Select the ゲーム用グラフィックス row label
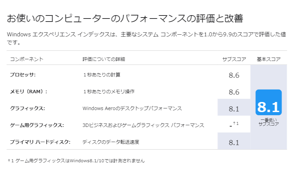This screenshot has height=172, width=294. point(37,125)
